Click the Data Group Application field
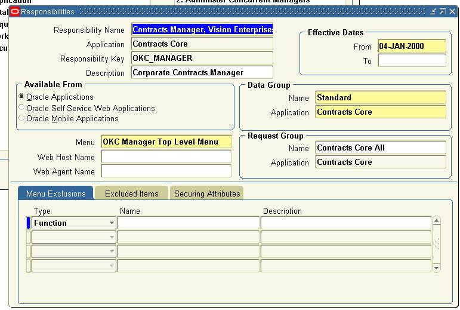 pyautogui.click(x=381, y=112)
